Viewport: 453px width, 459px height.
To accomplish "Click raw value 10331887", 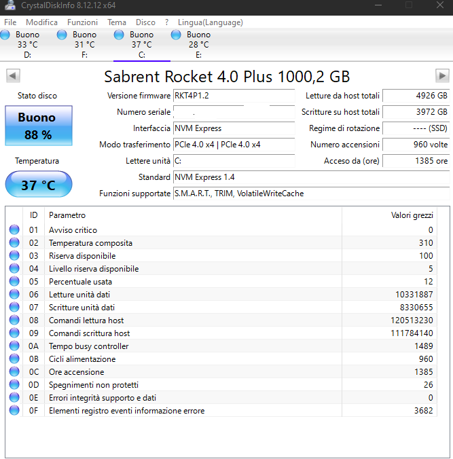I will click(414, 295).
